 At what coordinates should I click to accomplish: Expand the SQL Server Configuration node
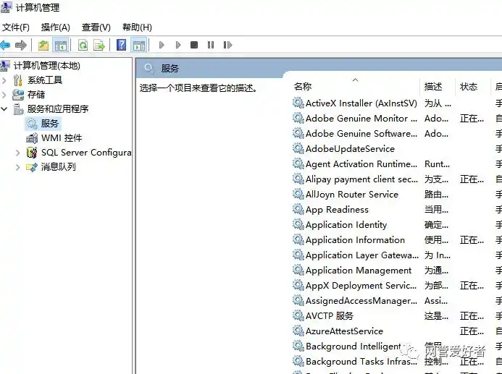[18, 153]
